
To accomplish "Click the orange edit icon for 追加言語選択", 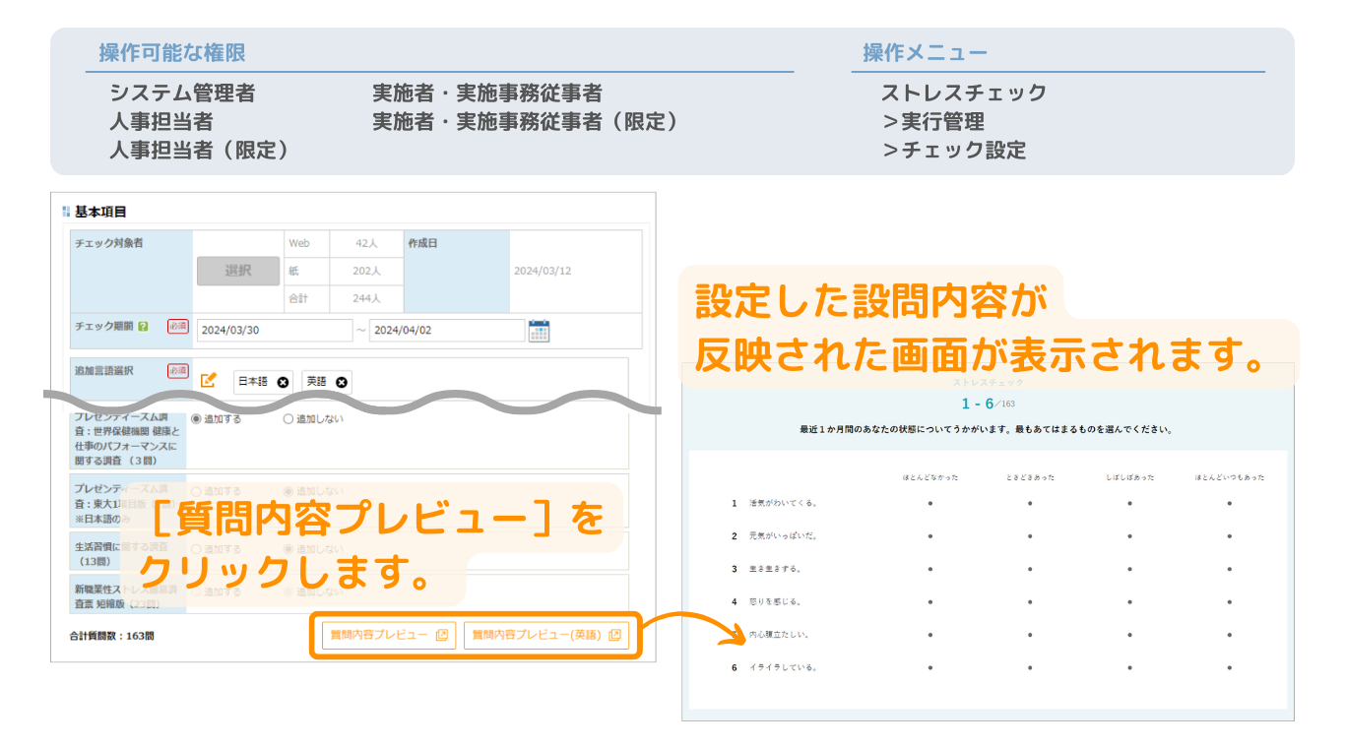I will 208,380.
